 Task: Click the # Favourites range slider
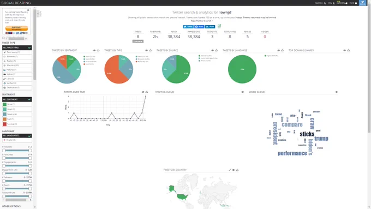(x=17, y=158)
